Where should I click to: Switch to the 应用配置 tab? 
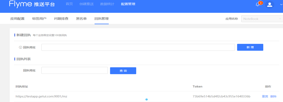pyautogui.click(x=17, y=19)
